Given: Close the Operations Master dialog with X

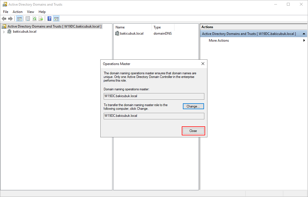Looking at the screenshot, I should coord(203,64).
